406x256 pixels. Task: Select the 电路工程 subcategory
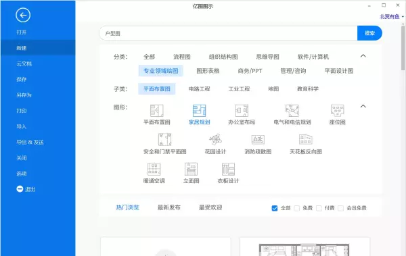199,89
